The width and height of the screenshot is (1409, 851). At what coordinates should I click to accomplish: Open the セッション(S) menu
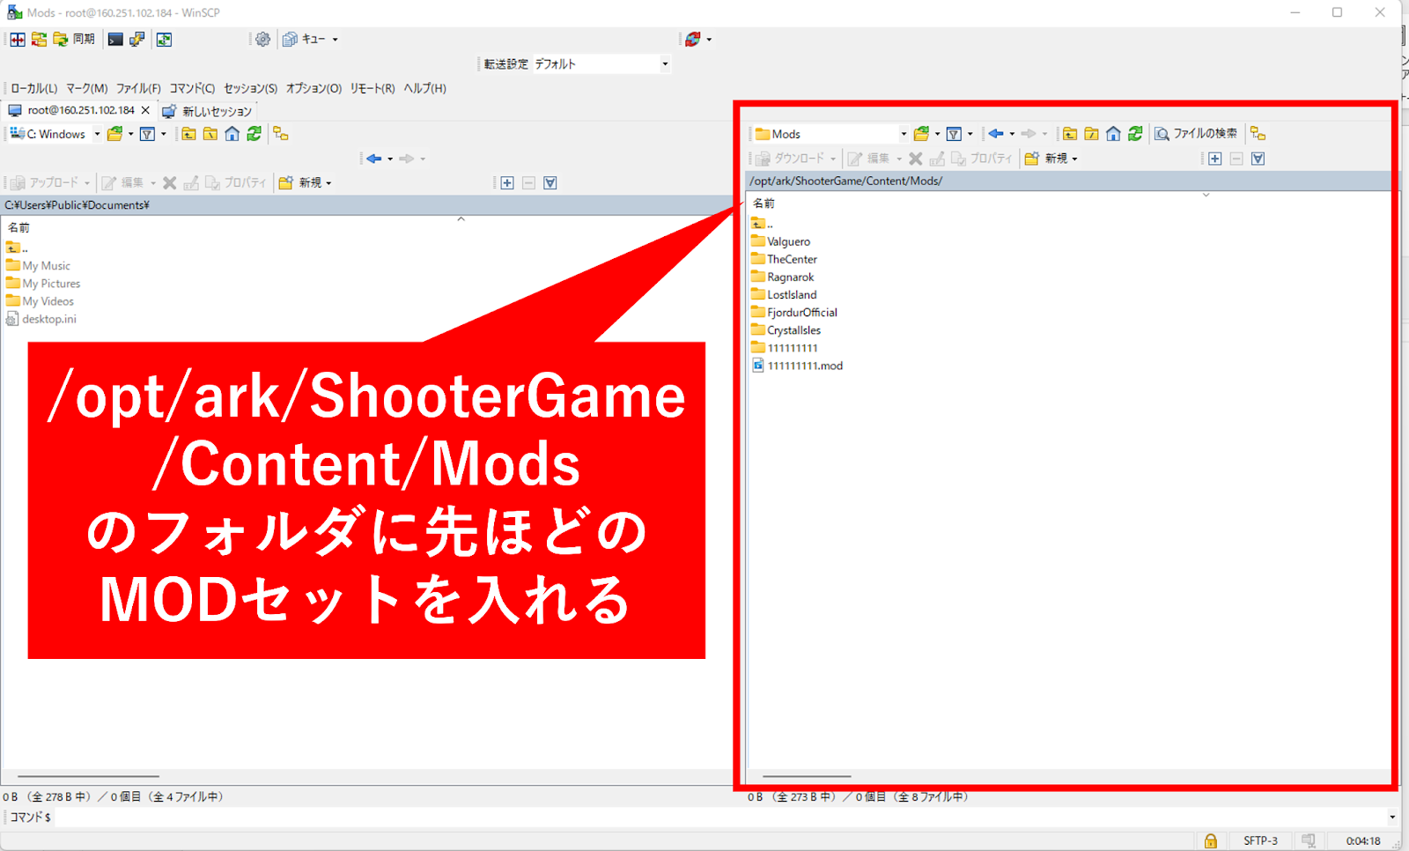pos(250,88)
